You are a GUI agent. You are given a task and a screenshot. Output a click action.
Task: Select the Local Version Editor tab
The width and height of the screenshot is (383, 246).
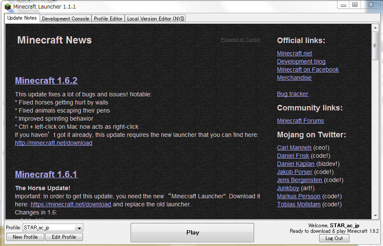pyautogui.click(x=155, y=19)
